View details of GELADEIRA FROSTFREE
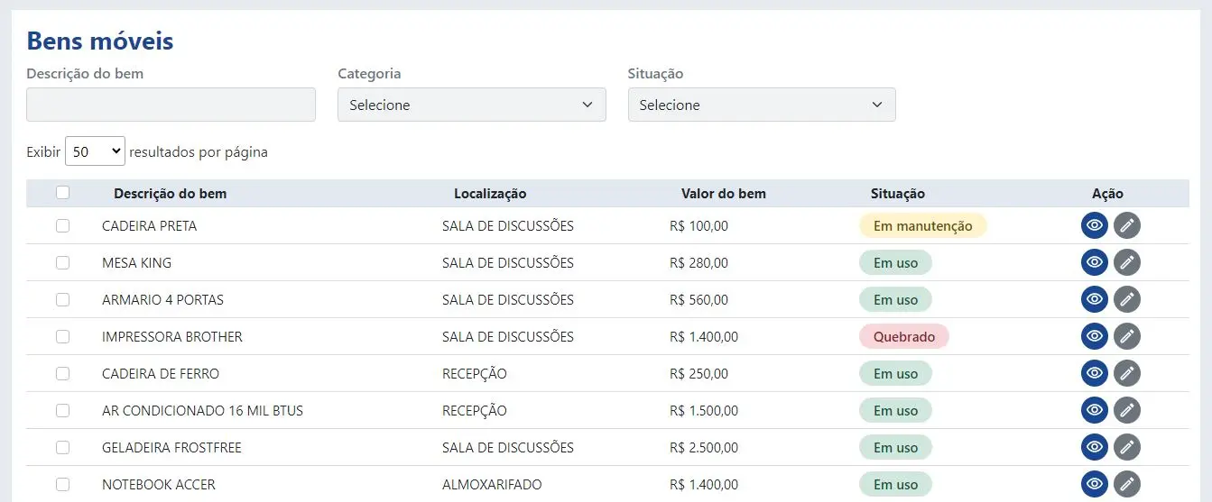The height and width of the screenshot is (502, 1212). 1095,448
